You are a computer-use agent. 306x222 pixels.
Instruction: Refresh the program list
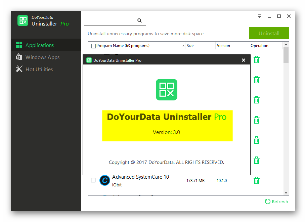tap(276, 202)
